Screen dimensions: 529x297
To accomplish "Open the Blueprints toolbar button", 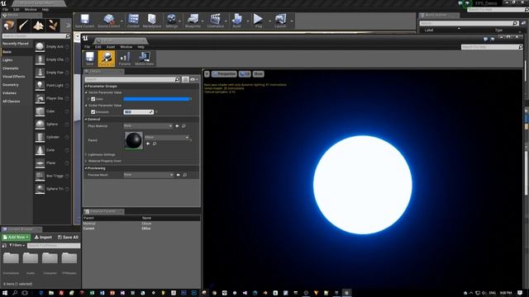I will pyautogui.click(x=193, y=21).
